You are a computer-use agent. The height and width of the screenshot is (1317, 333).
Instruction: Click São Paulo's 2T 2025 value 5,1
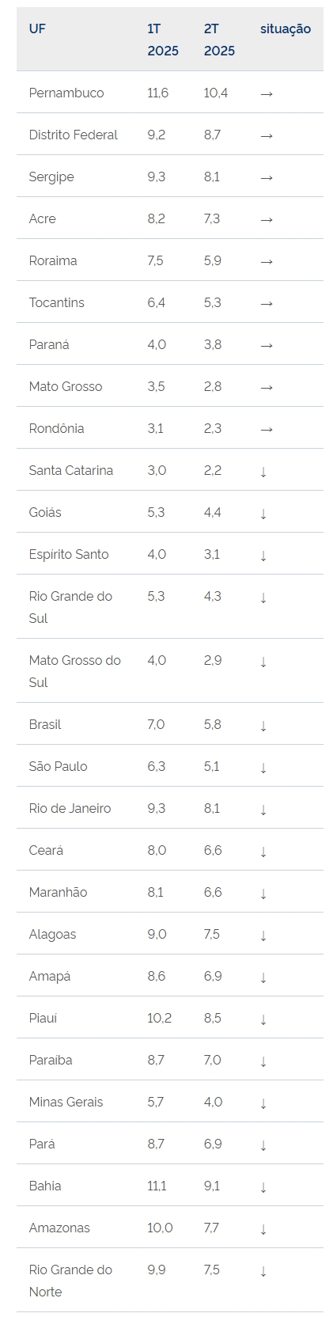point(211,766)
